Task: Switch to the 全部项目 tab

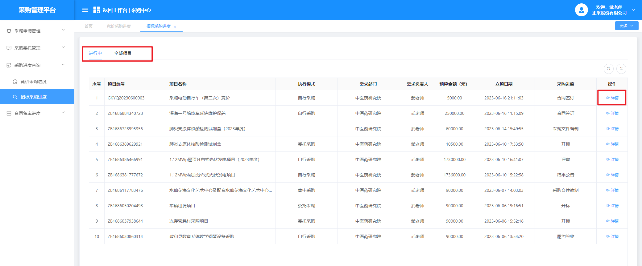Action: [x=122, y=53]
